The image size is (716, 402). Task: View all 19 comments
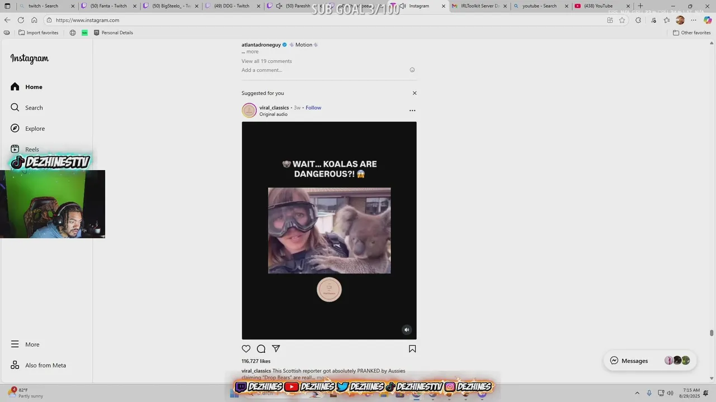click(267, 61)
